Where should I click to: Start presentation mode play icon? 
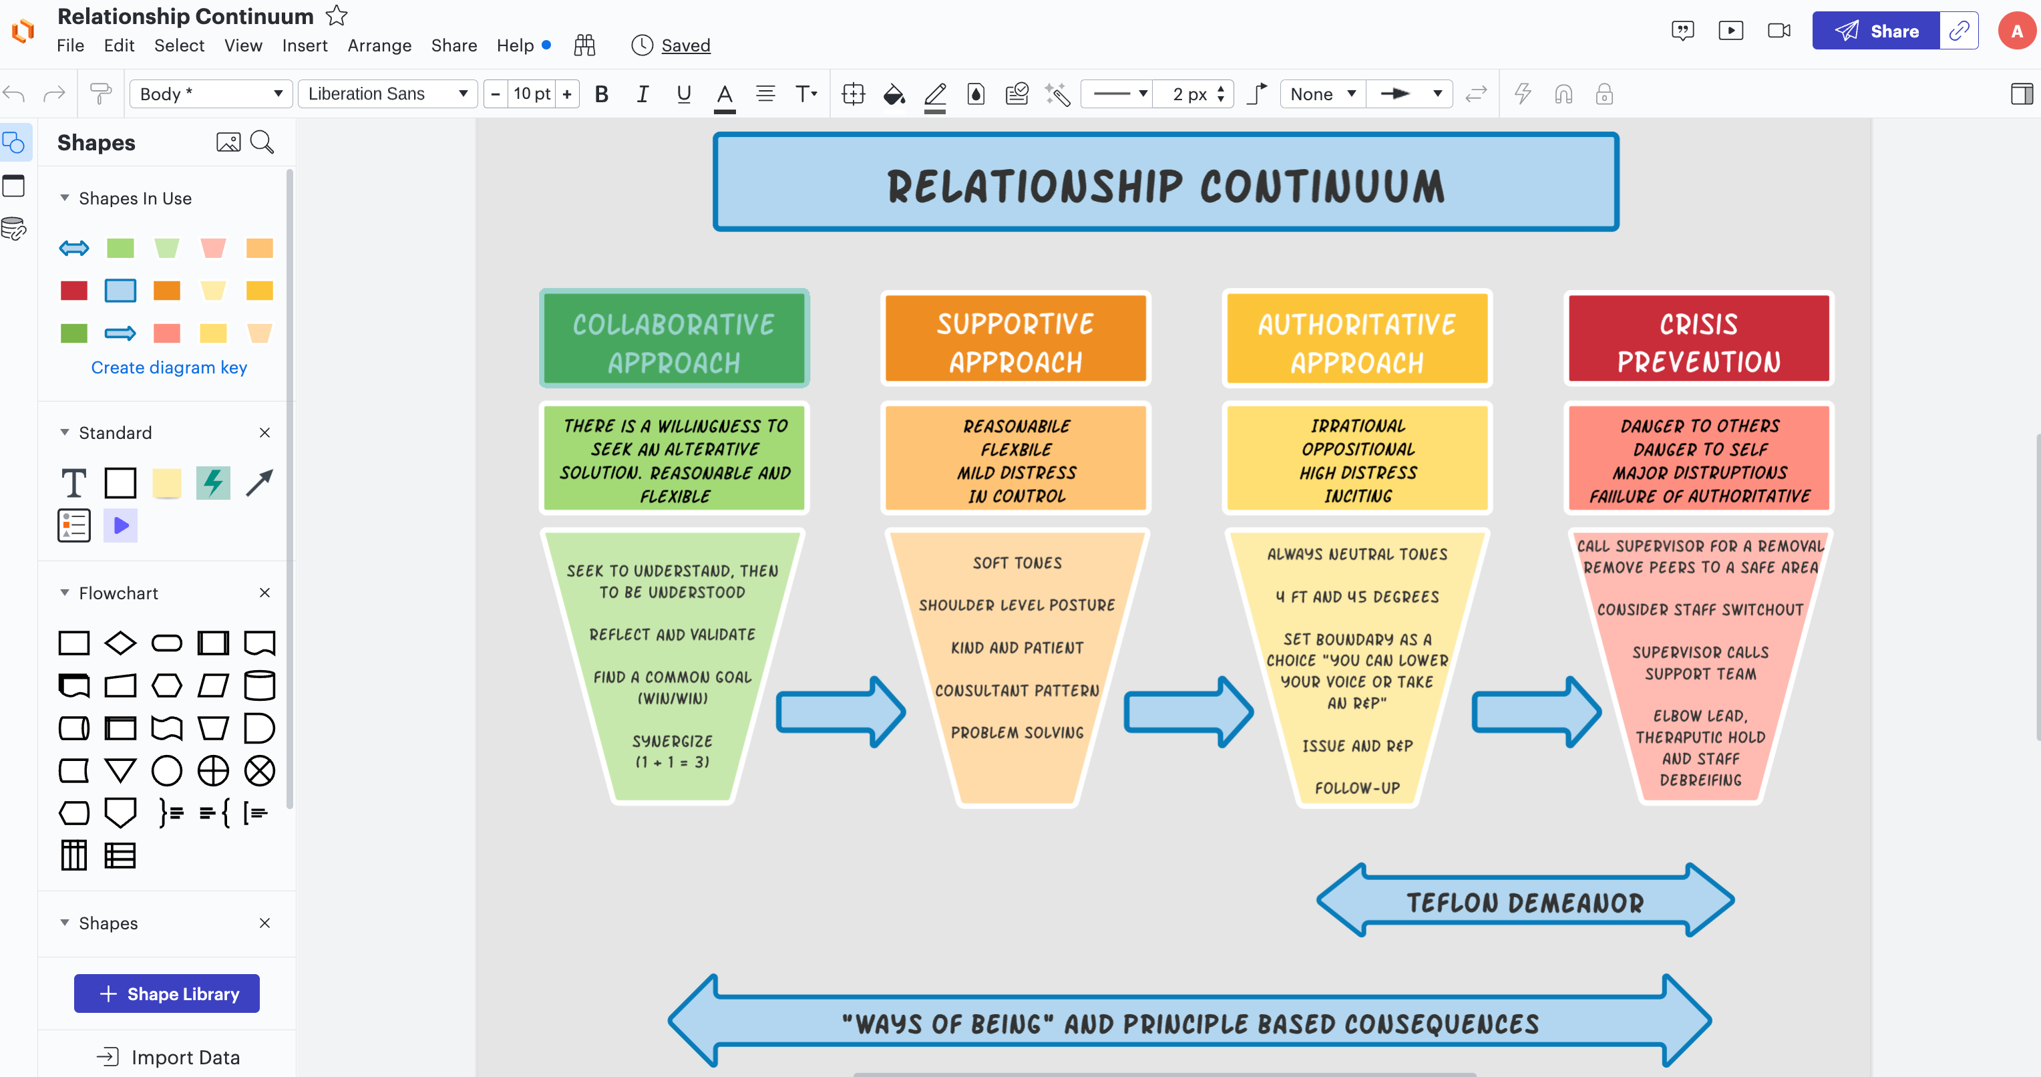pyautogui.click(x=1730, y=31)
